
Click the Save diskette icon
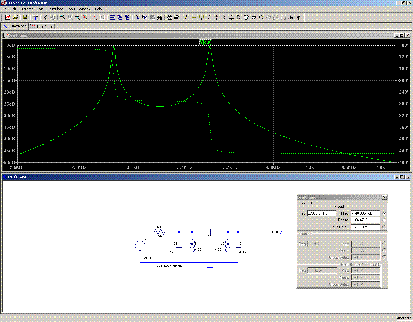click(x=25, y=17)
